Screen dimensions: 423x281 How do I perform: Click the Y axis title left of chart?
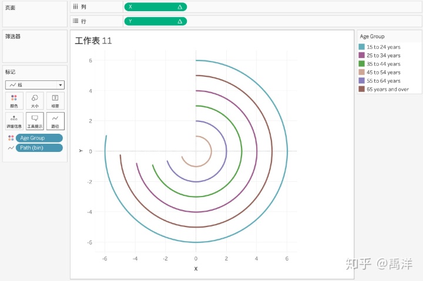[x=80, y=151]
